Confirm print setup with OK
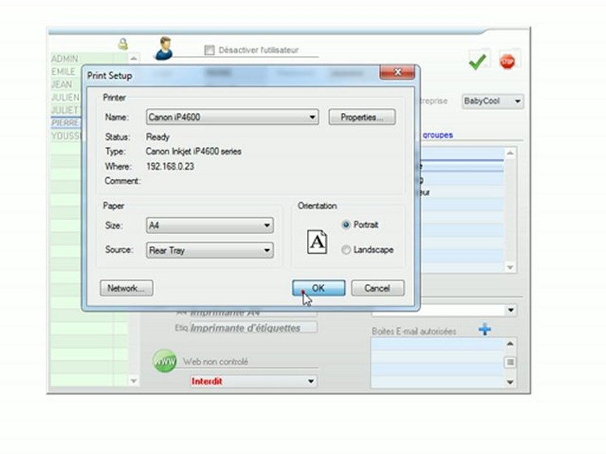Screen dimensions: 606x454 318,288
